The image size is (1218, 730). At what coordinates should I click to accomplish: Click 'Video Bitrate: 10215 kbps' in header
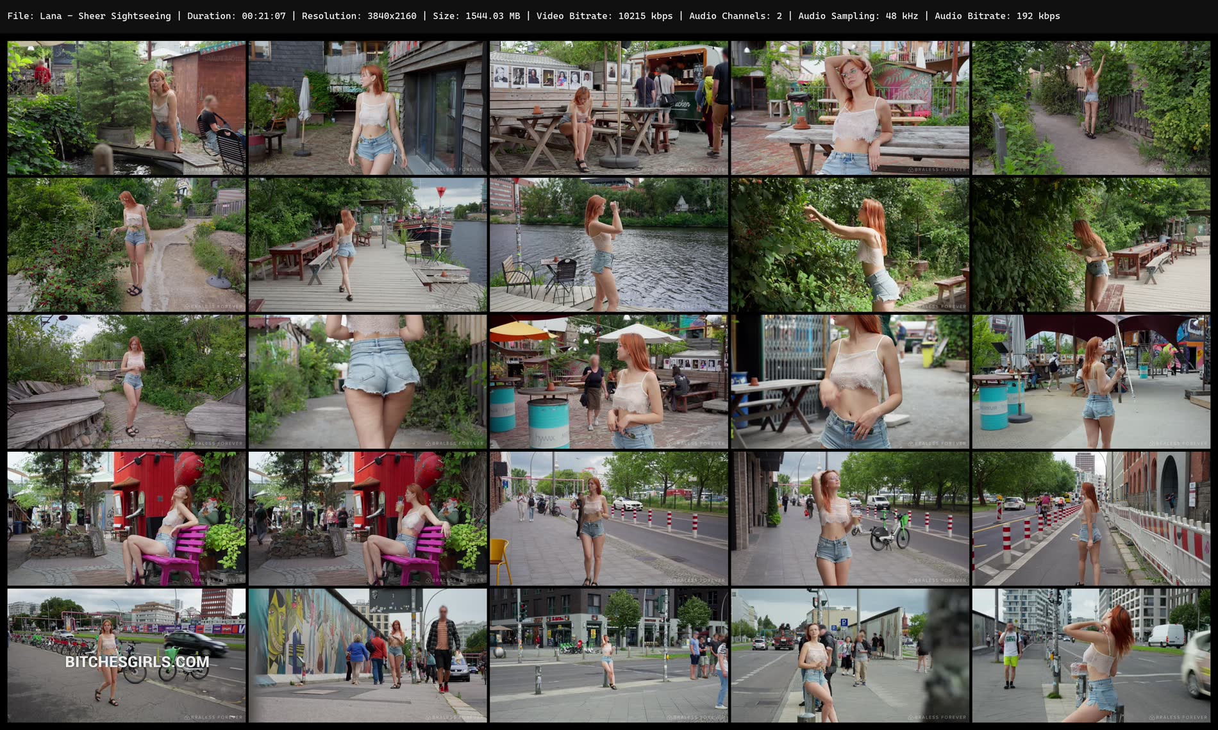tap(605, 16)
